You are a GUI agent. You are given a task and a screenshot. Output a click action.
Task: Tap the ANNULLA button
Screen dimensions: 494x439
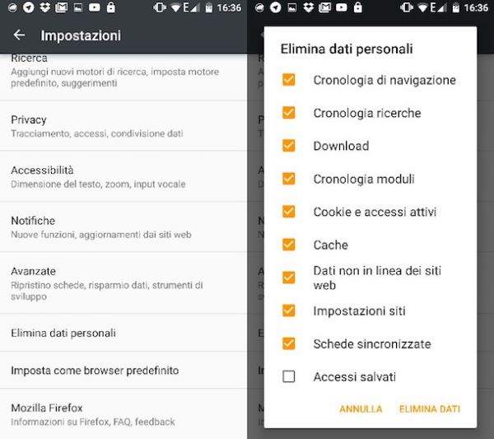(361, 409)
